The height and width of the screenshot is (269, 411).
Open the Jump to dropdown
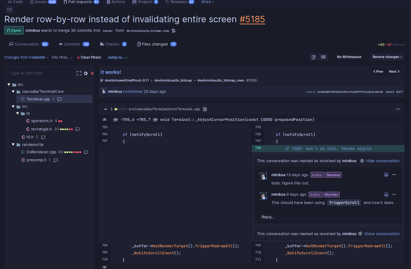[x=117, y=57]
